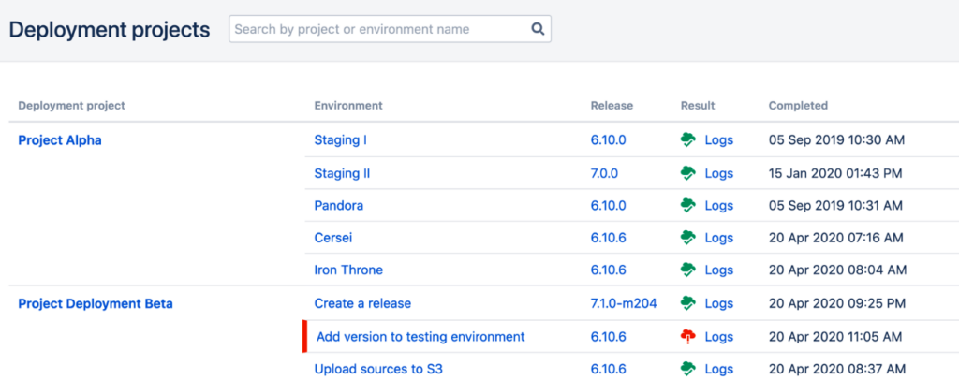This screenshot has width=959, height=380.
Task: Open the Staging II environment
Action: [342, 173]
